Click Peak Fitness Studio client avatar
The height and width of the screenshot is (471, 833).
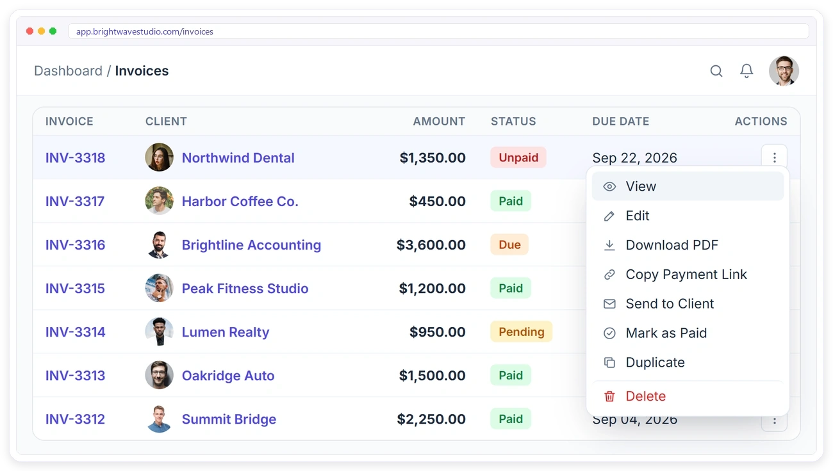tap(159, 288)
